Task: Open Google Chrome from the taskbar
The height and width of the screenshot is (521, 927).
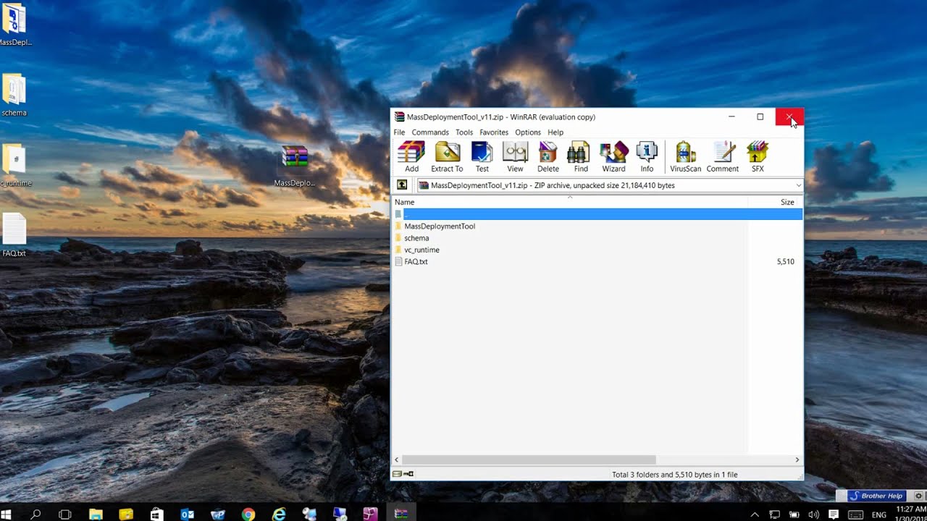Action: point(248,514)
